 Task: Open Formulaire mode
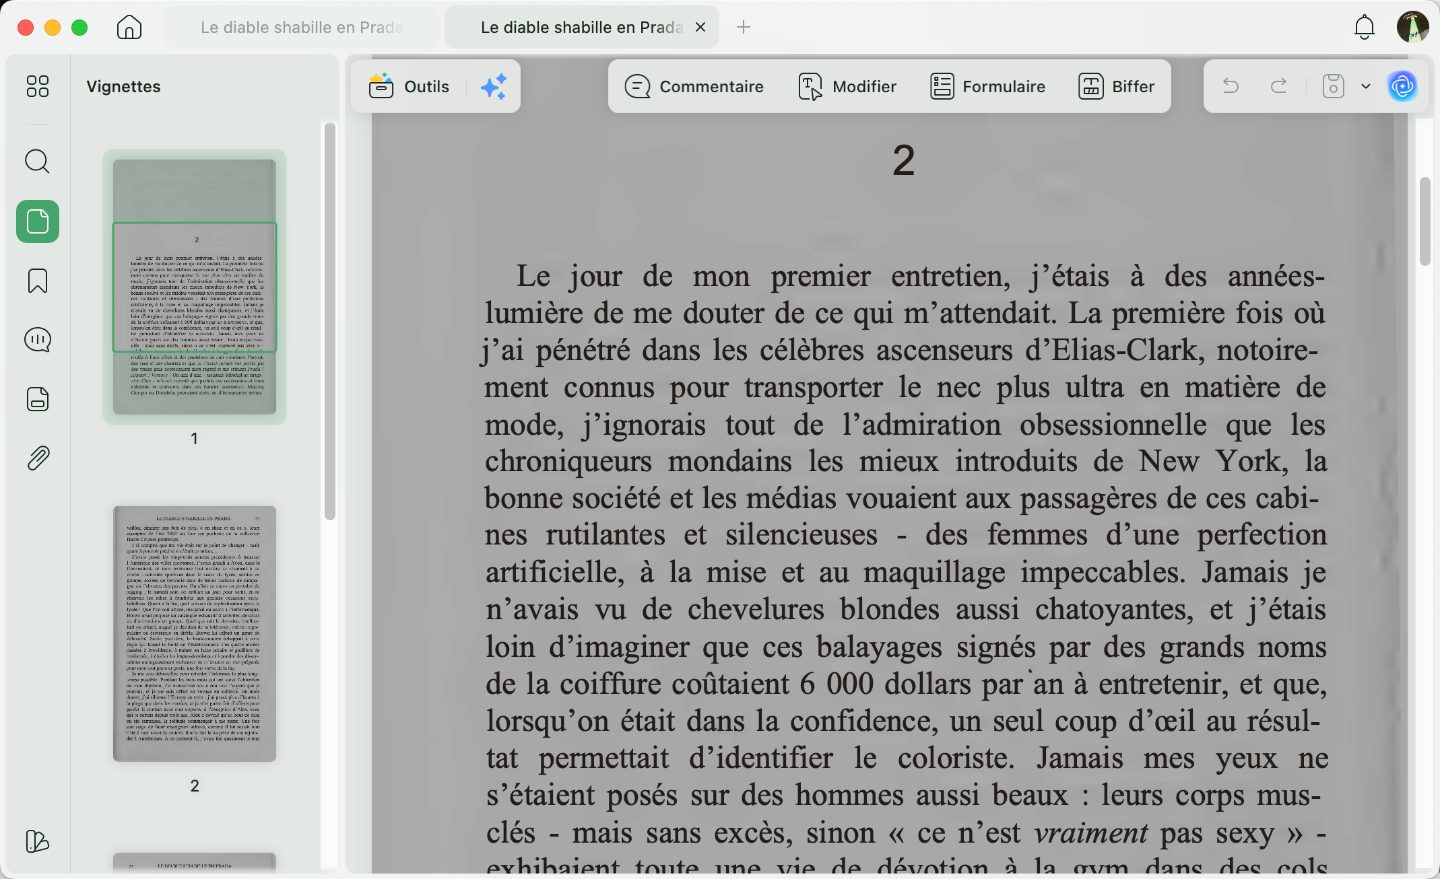pos(987,86)
